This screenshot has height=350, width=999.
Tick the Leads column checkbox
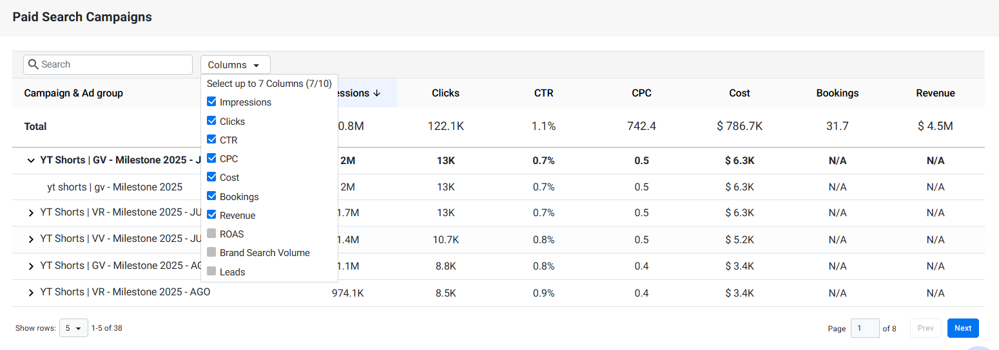pos(211,272)
